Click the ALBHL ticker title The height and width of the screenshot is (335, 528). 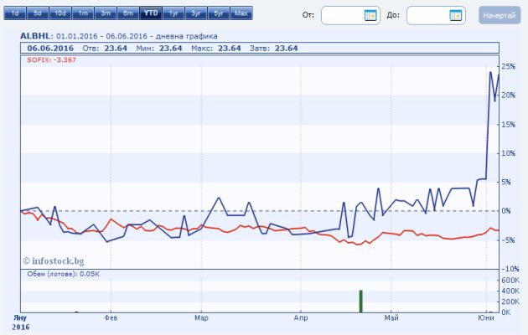click(36, 37)
